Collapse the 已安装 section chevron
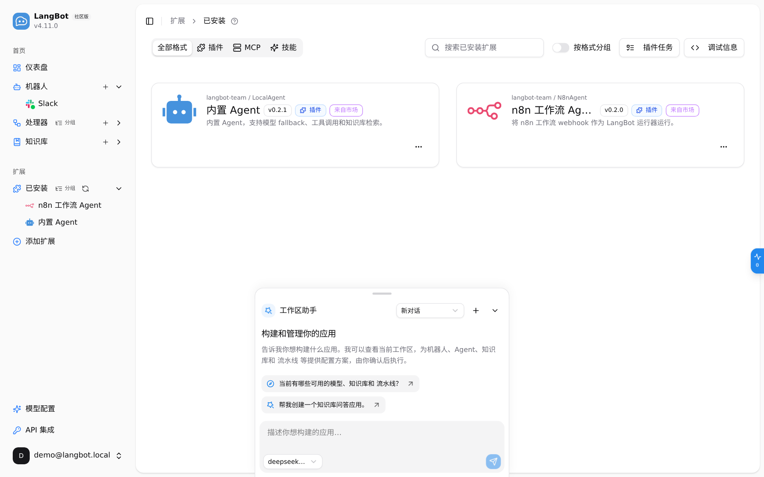The width and height of the screenshot is (764, 477). (119, 189)
